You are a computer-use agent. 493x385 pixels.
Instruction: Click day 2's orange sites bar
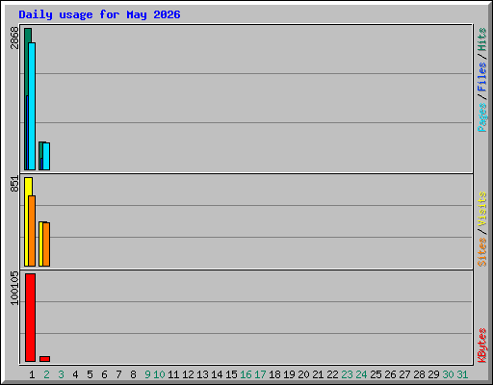coord(46,244)
